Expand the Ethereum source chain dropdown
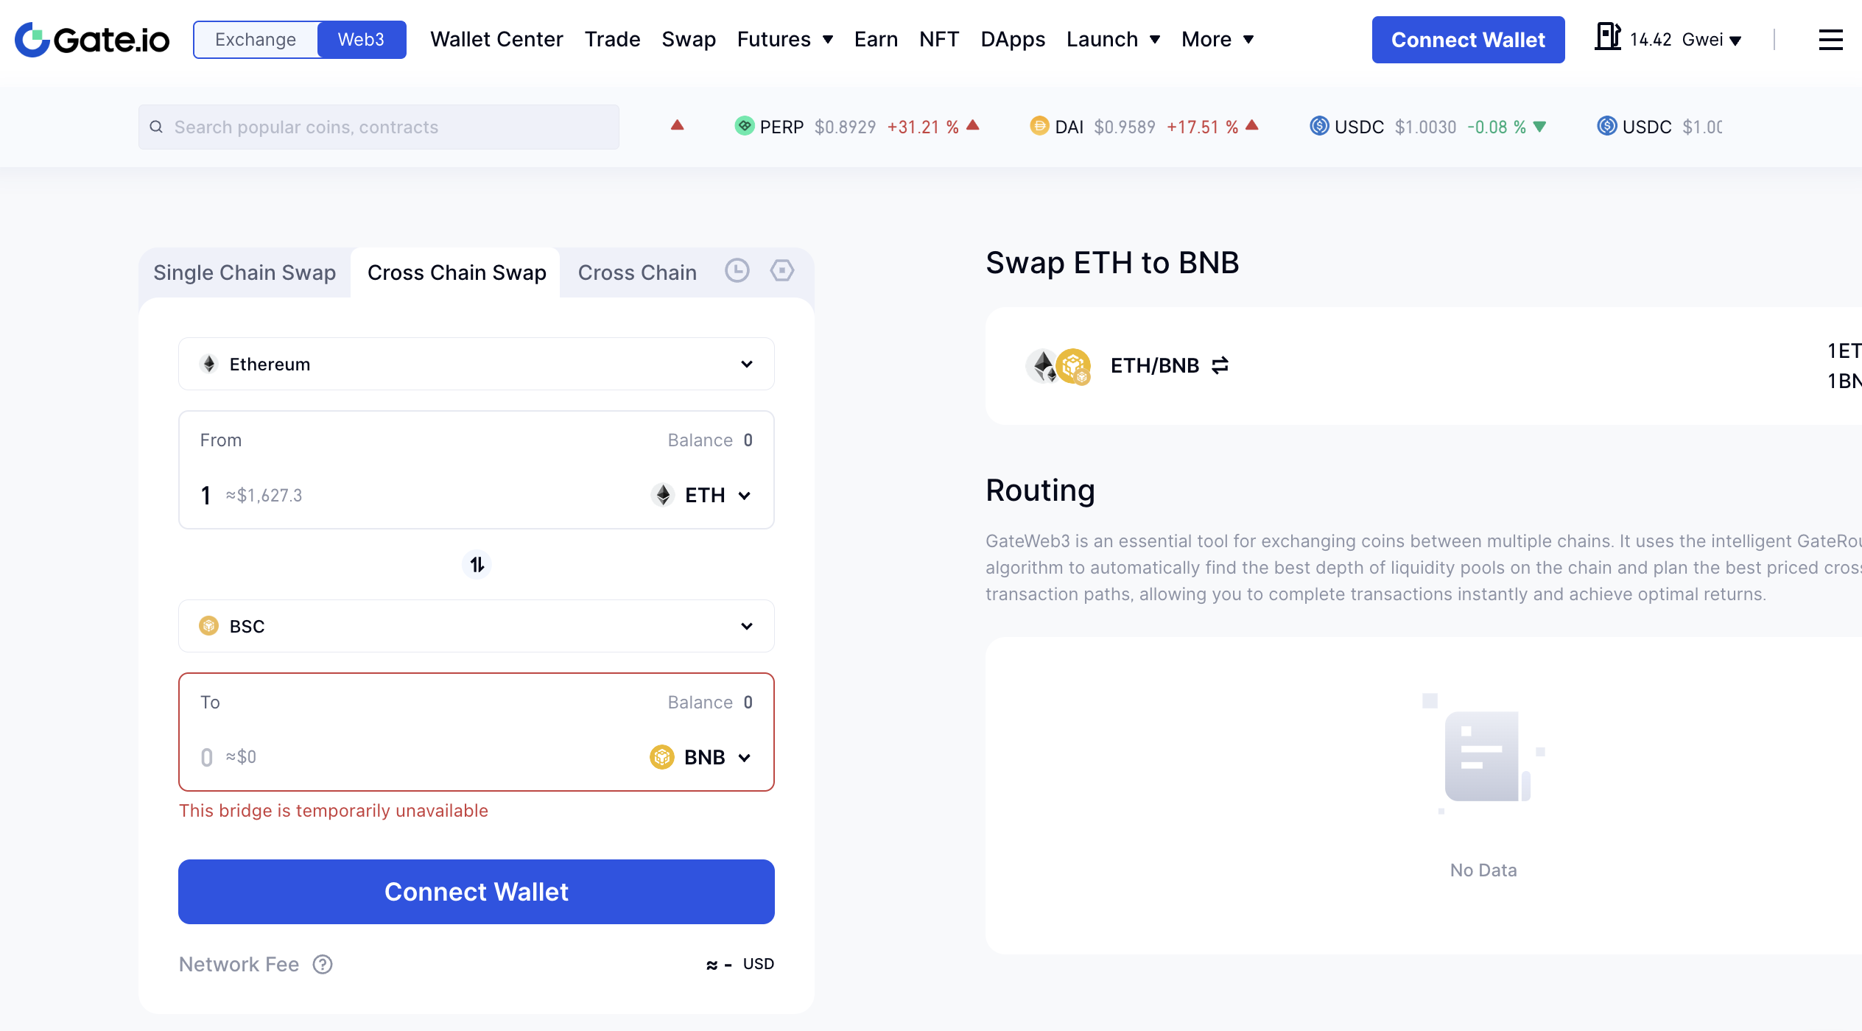The image size is (1862, 1031). point(477,364)
